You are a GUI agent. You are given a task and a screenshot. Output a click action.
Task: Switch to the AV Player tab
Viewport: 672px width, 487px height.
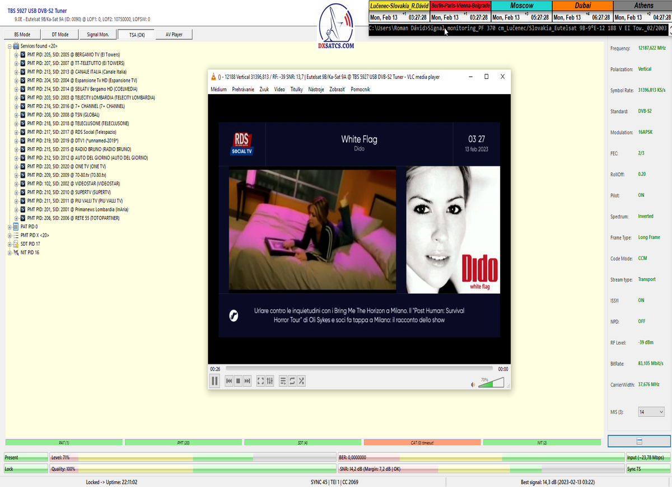pos(174,35)
